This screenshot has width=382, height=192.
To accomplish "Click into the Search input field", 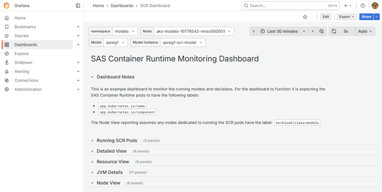I will [291, 6].
